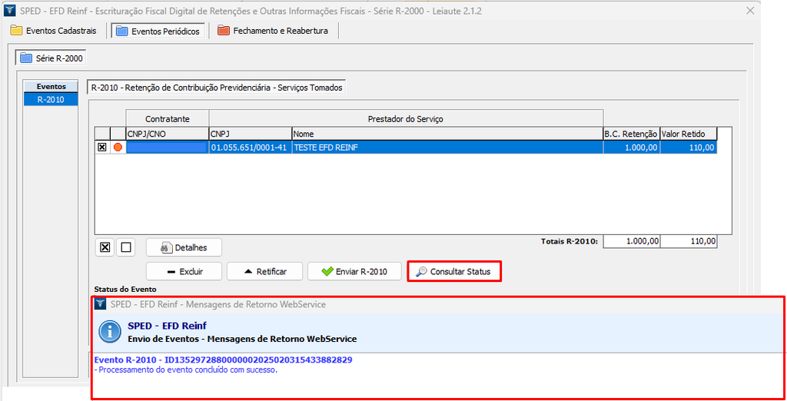The image size is (787, 401).
Task: Toggle the checkbox on the TESTE EFD REINF row
Action: pos(101,147)
